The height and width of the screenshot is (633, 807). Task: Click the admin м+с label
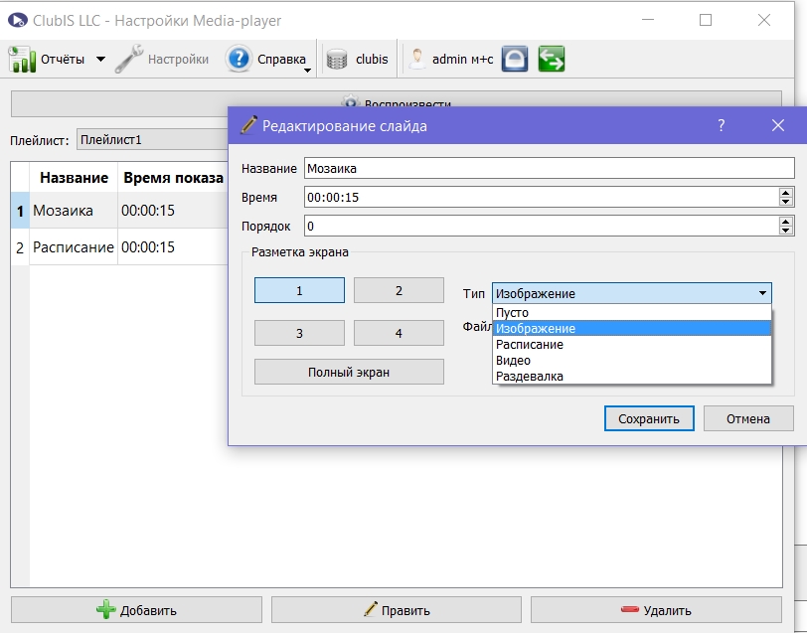[463, 60]
